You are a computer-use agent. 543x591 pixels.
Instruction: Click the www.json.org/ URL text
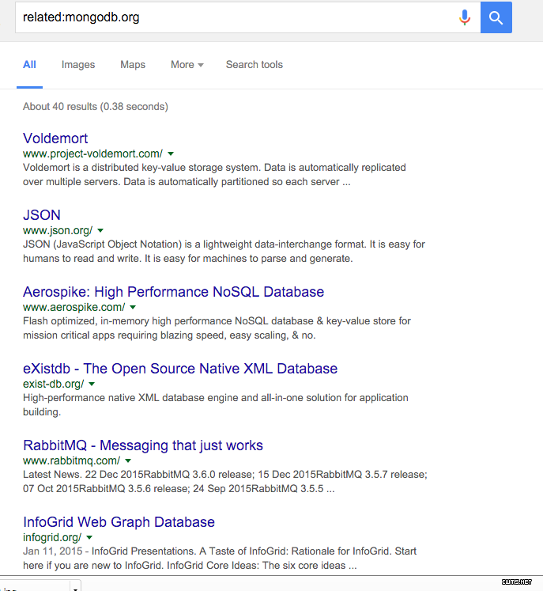(58, 230)
